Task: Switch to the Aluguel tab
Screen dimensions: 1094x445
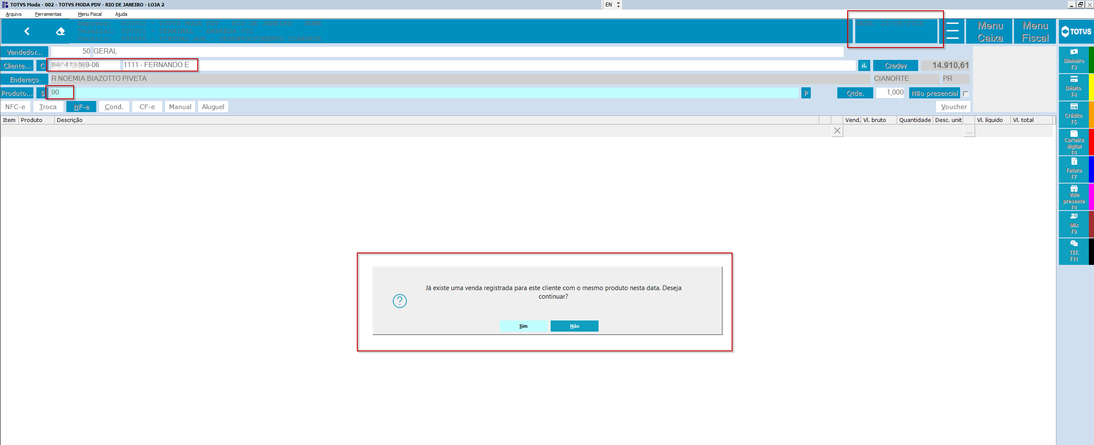Action: click(x=213, y=107)
